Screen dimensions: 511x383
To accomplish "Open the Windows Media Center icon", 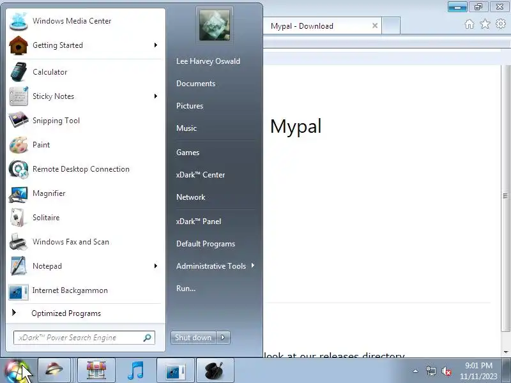I will click(x=19, y=21).
